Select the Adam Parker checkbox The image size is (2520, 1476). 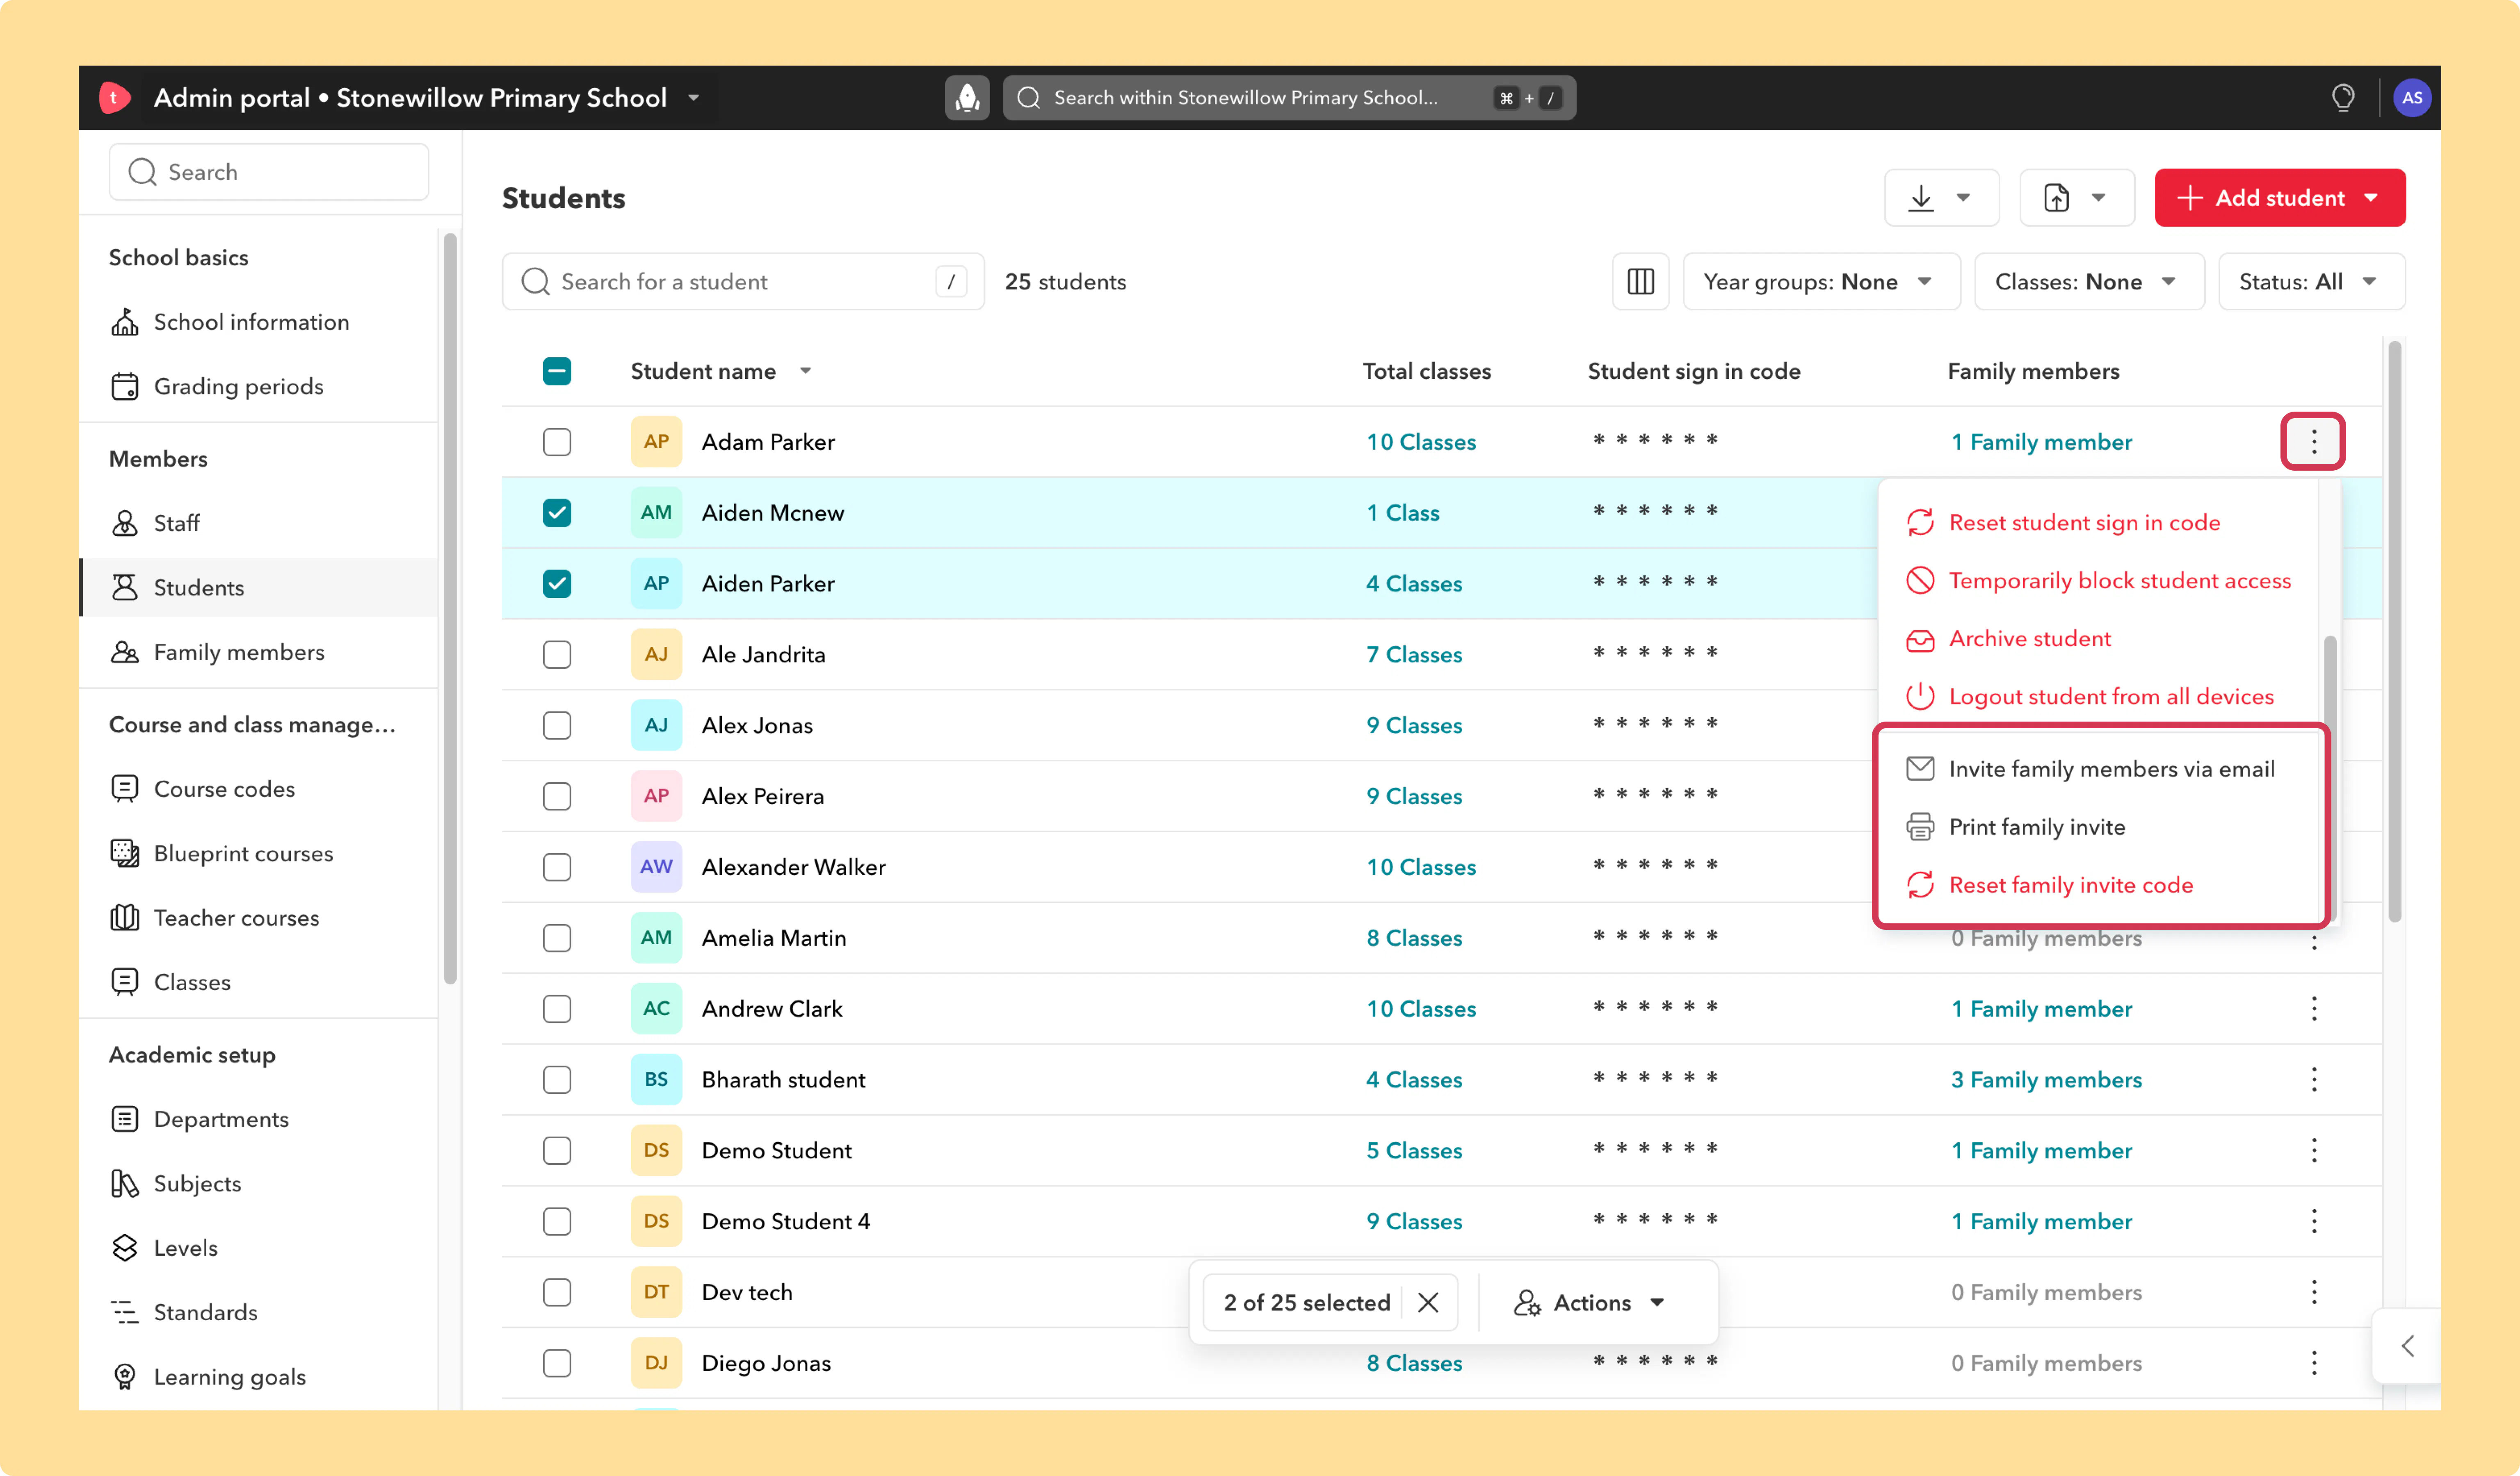click(x=557, y=442)
